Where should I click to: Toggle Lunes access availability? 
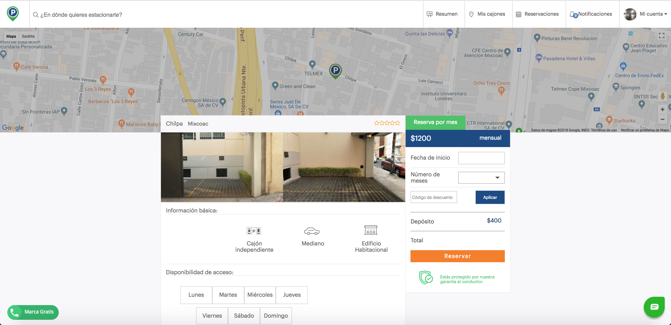pyautogui.click(x=196, y=295)
